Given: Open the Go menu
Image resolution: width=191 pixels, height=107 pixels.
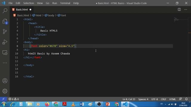Looking at the screenshot, I should (47, 3).
